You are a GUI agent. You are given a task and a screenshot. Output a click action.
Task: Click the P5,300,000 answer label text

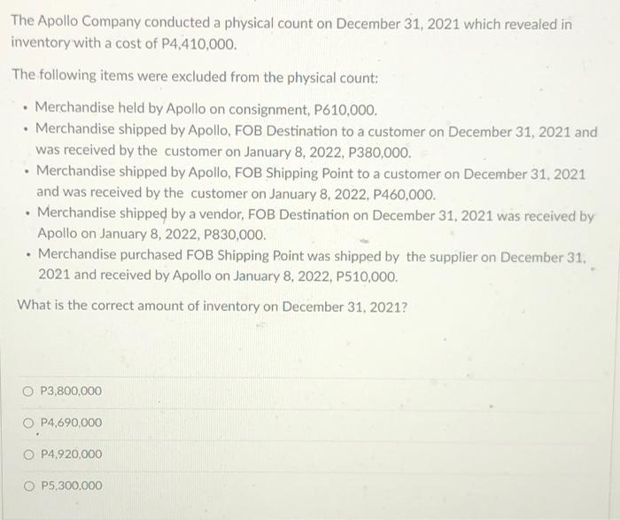click(72, 485)
